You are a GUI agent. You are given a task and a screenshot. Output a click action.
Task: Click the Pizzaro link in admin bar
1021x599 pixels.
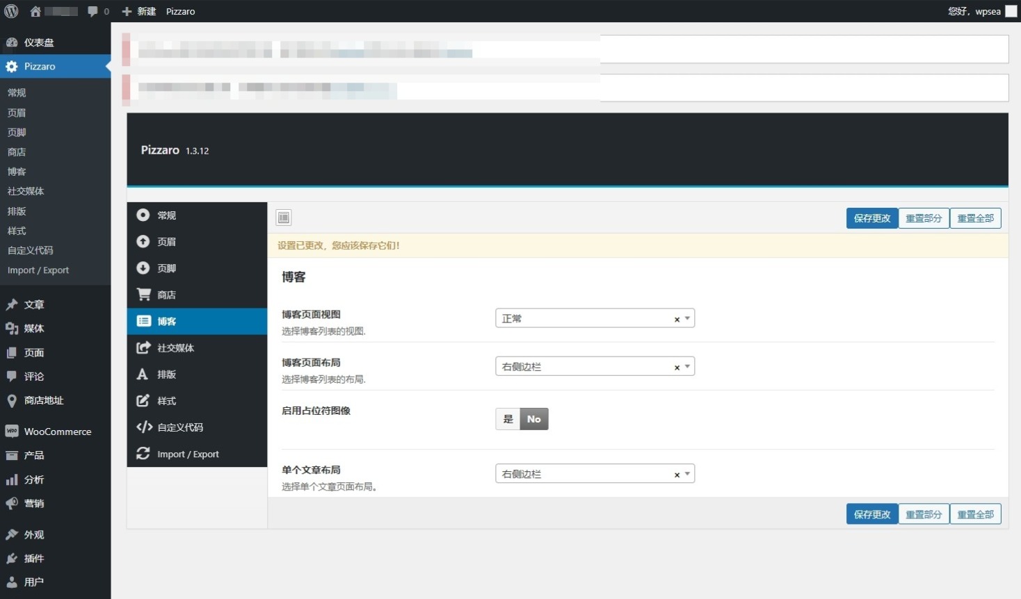point(180,11)
